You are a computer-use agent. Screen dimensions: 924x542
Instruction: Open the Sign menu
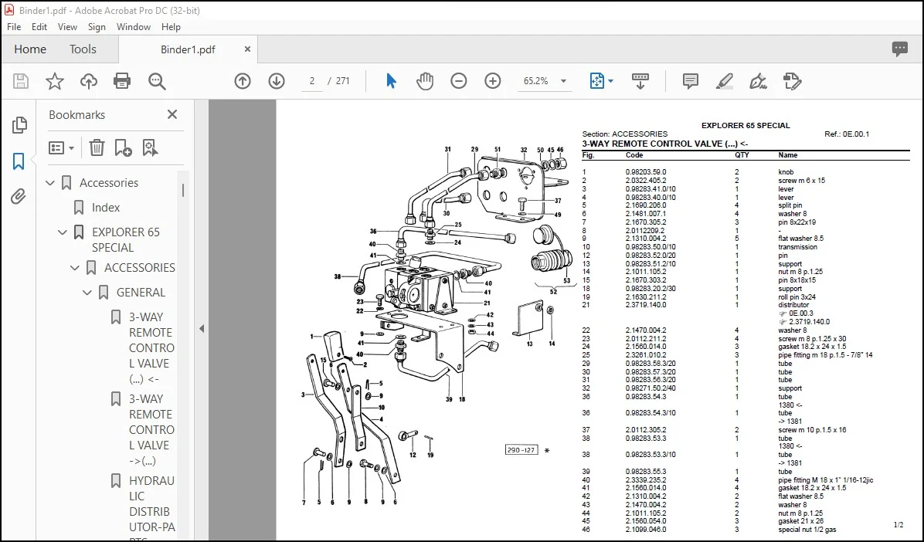[97, 27]
